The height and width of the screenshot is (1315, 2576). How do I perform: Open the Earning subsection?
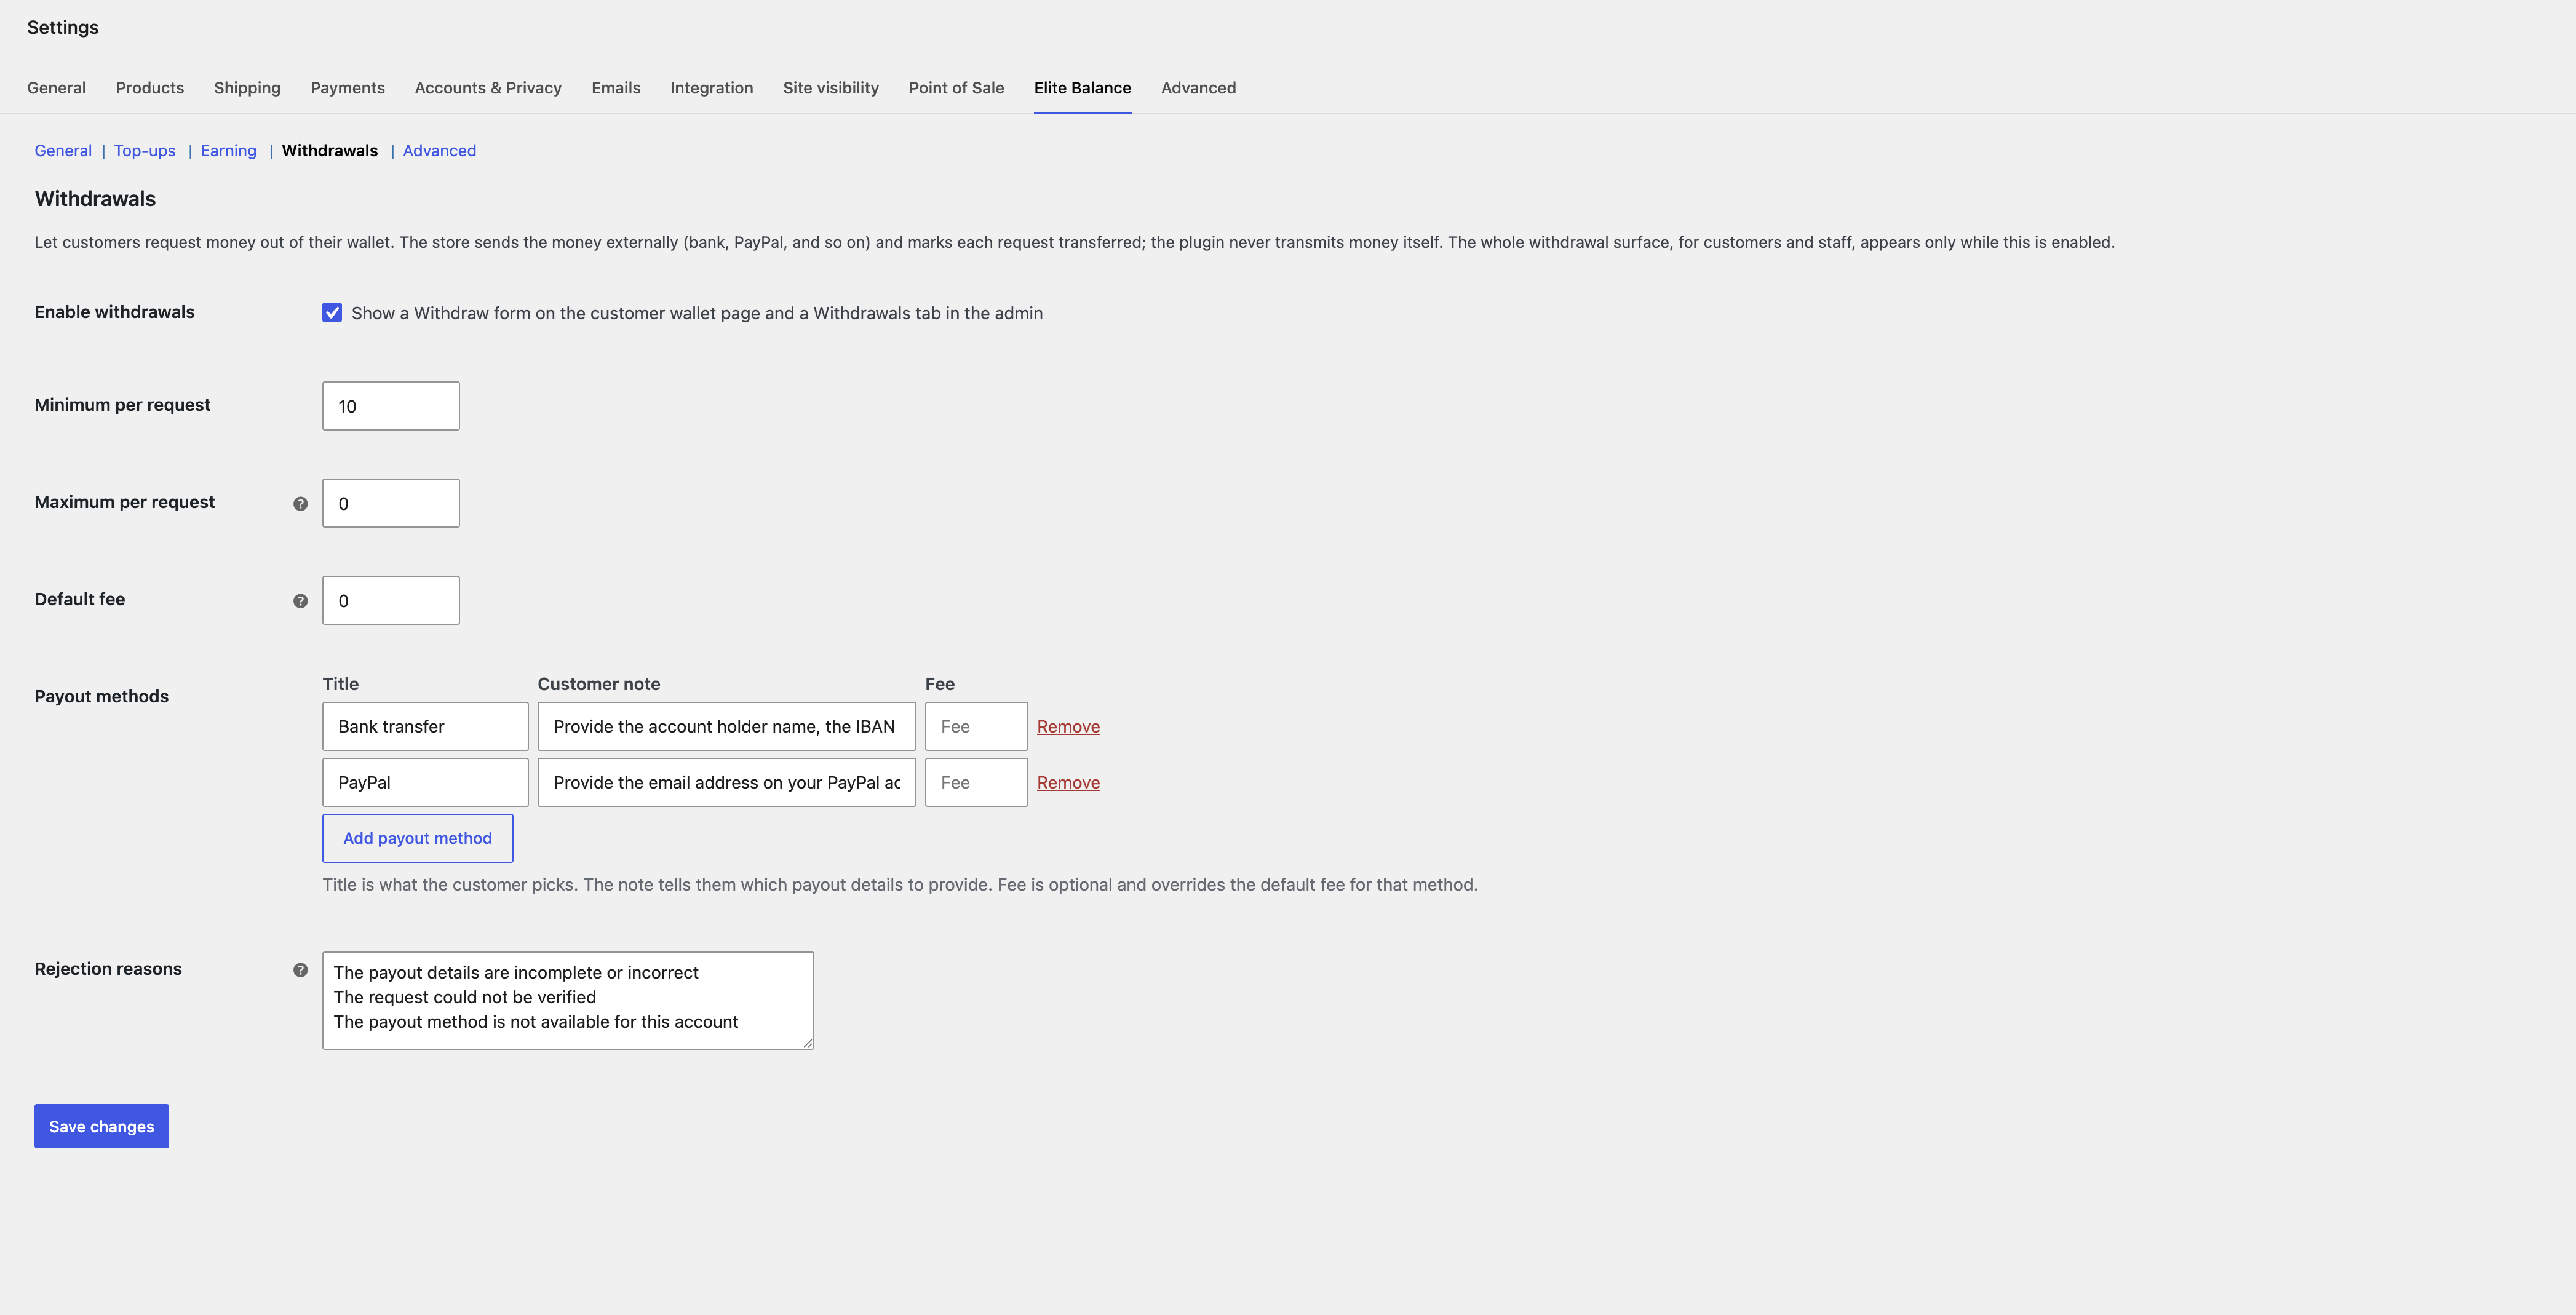228,151
